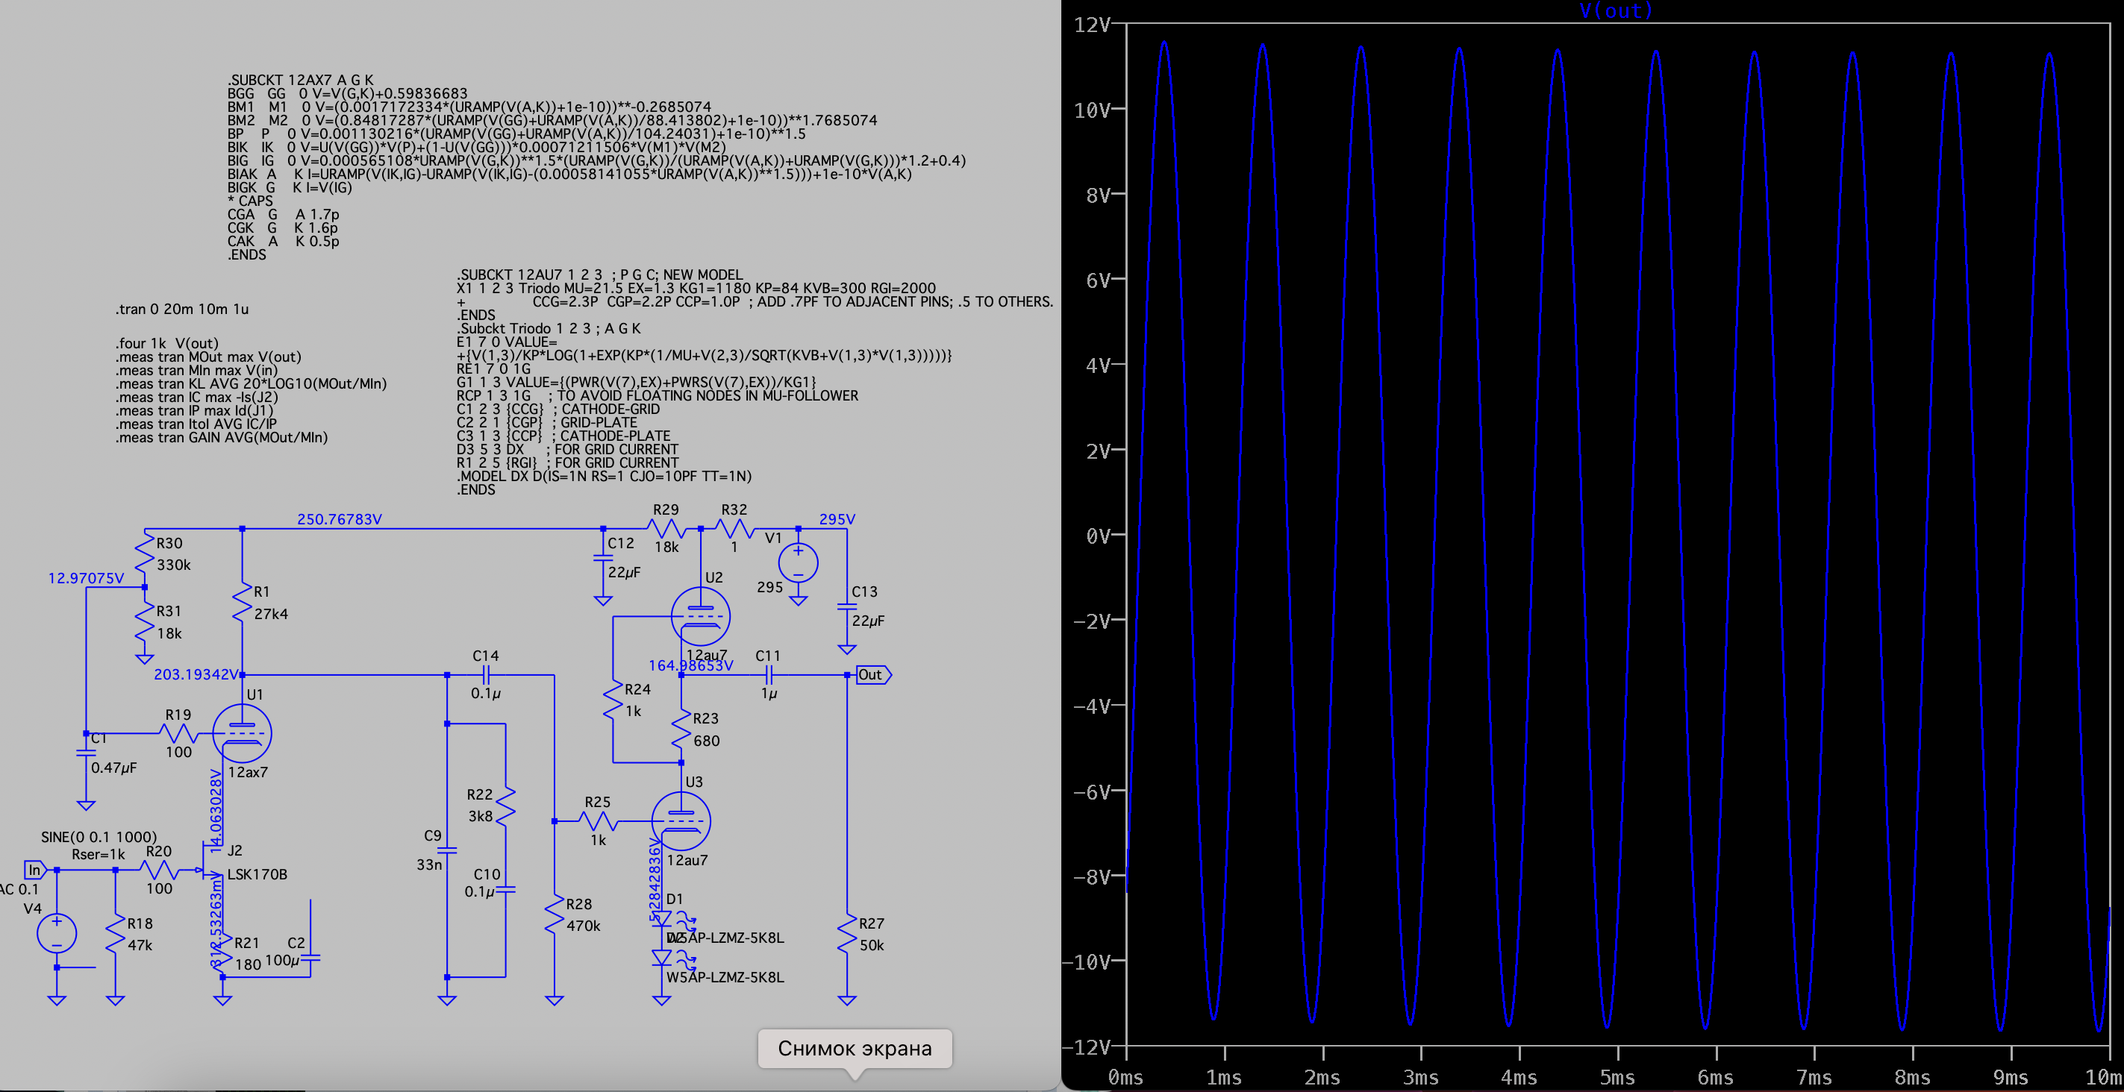Select the R27 50k load resistor
Viewport: 2124px width, 1092px height.
(847, 934)
